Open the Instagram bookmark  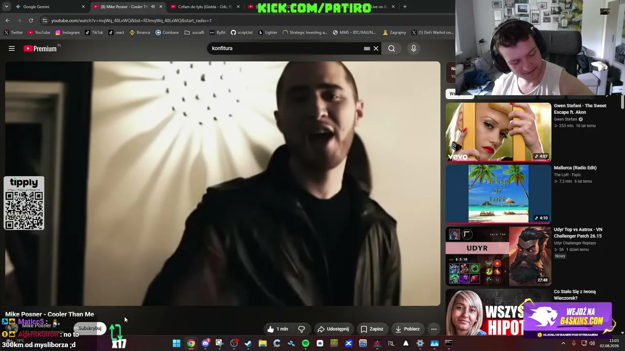[67, 33]
